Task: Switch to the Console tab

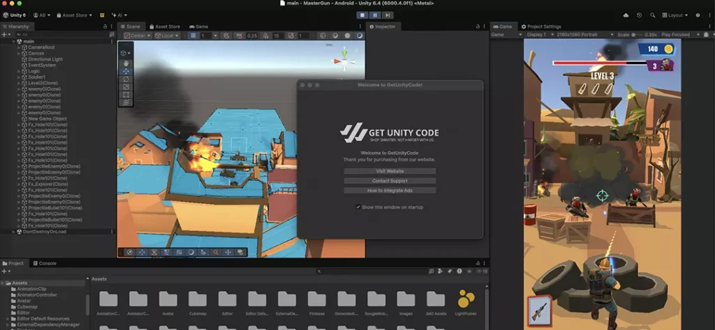Action: pyautogui.click(x=44, y=263)
